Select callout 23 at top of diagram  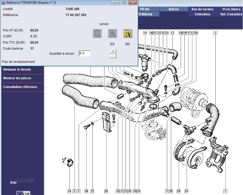pyautogui.click(x=167, y=33)
